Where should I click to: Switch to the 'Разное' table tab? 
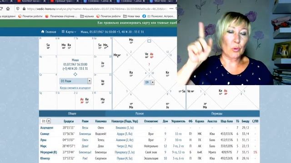point(140,114)
